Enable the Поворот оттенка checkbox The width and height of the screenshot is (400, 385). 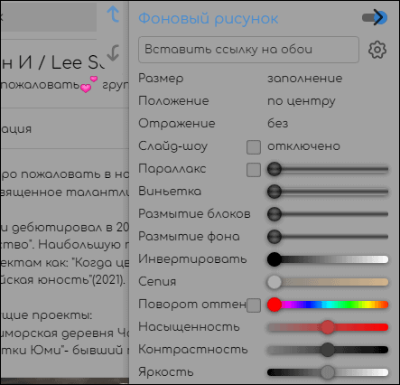click(x=254, y=305)
